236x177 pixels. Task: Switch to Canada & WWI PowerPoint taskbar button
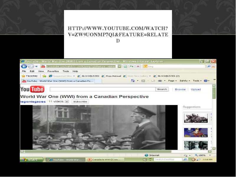click(x=105, y=160)
